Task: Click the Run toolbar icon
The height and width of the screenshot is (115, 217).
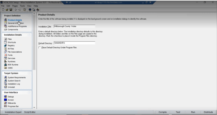Action: point(38,10)
